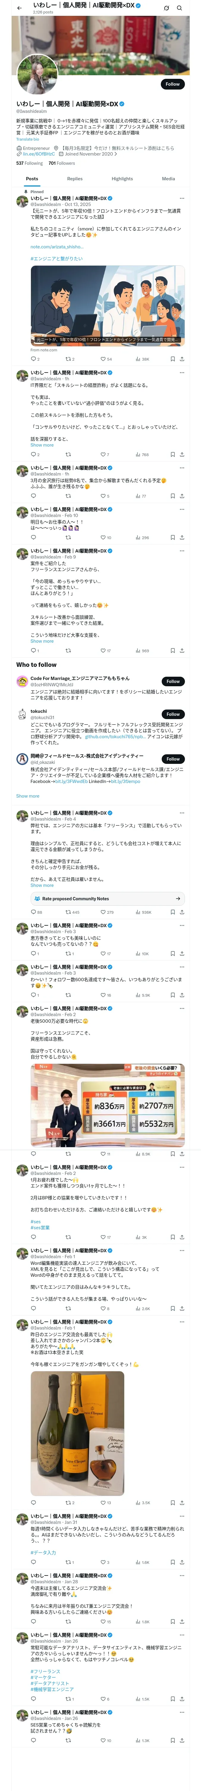Screen dimensions: 201x1791
Task: Go back using the header arrow
Action: pos(19,8)
